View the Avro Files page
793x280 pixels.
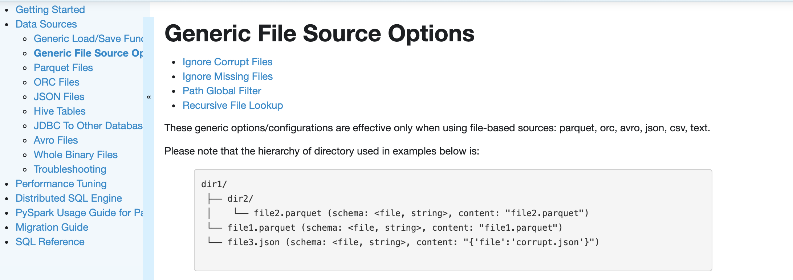click(56, 140)
